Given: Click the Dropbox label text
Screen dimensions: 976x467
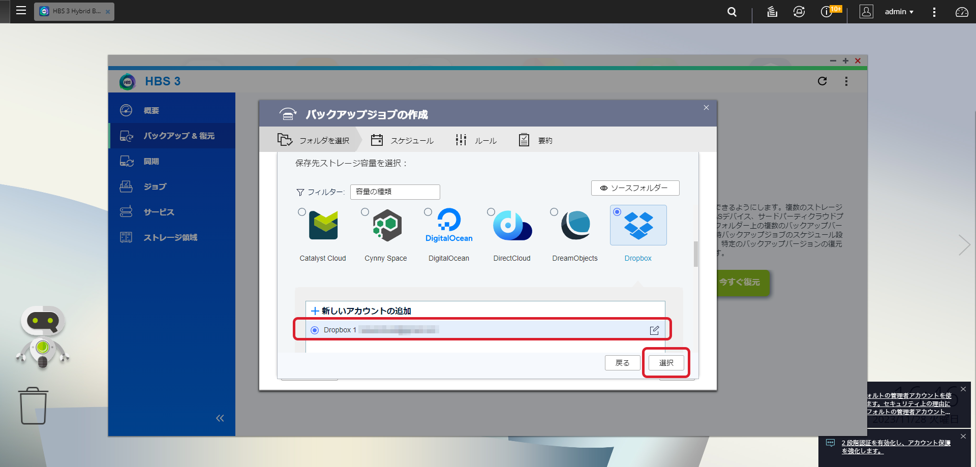Looking at the screenshot, I should (x=638, y=258).
